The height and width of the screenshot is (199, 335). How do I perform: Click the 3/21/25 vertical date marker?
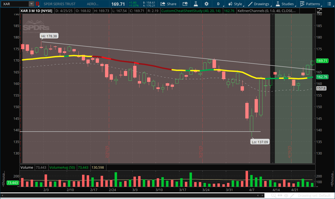200,152
